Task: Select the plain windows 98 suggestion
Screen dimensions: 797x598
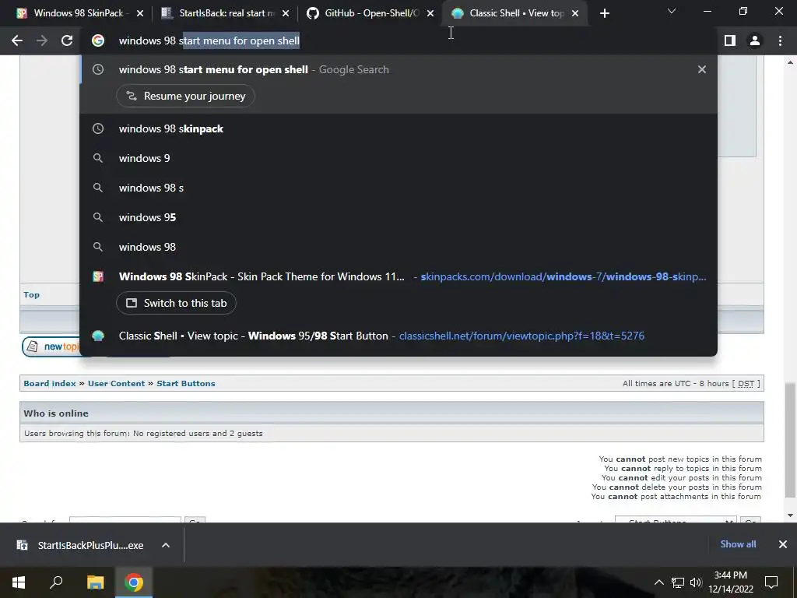Action: pyautogui.click(x=398, y=247)
